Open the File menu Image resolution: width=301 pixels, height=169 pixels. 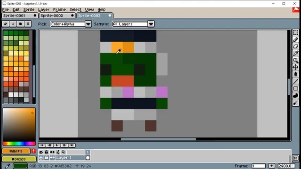pos(5,9)
